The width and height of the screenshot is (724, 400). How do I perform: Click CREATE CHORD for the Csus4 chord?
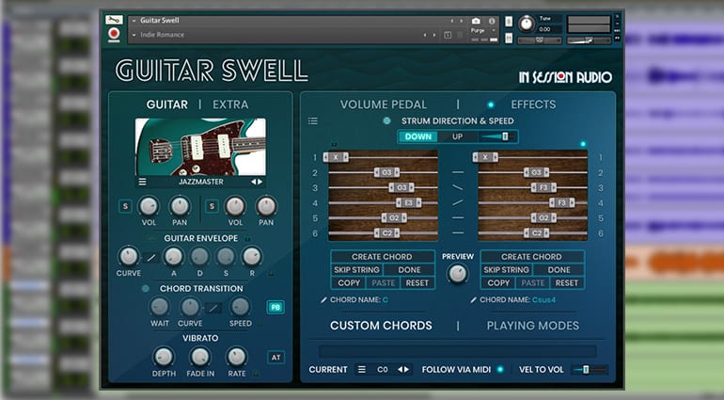[532, 257]
